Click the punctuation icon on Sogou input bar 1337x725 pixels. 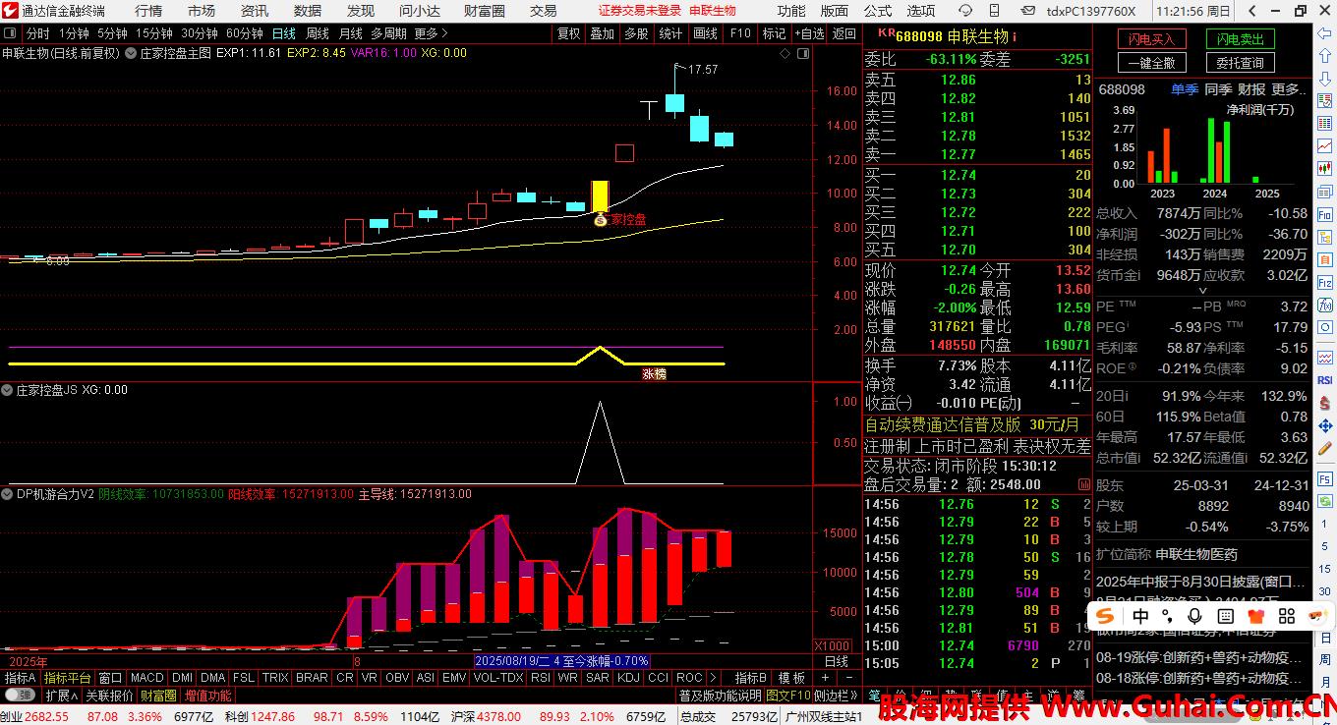(1168, 616)
